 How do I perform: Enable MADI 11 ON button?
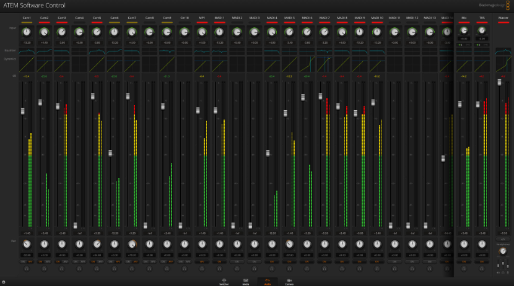394,261
